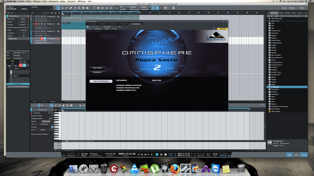Screen dimensions: 314x176
Task: Toggle the loop button in the transport bar
Action: [x=170, y=155]
